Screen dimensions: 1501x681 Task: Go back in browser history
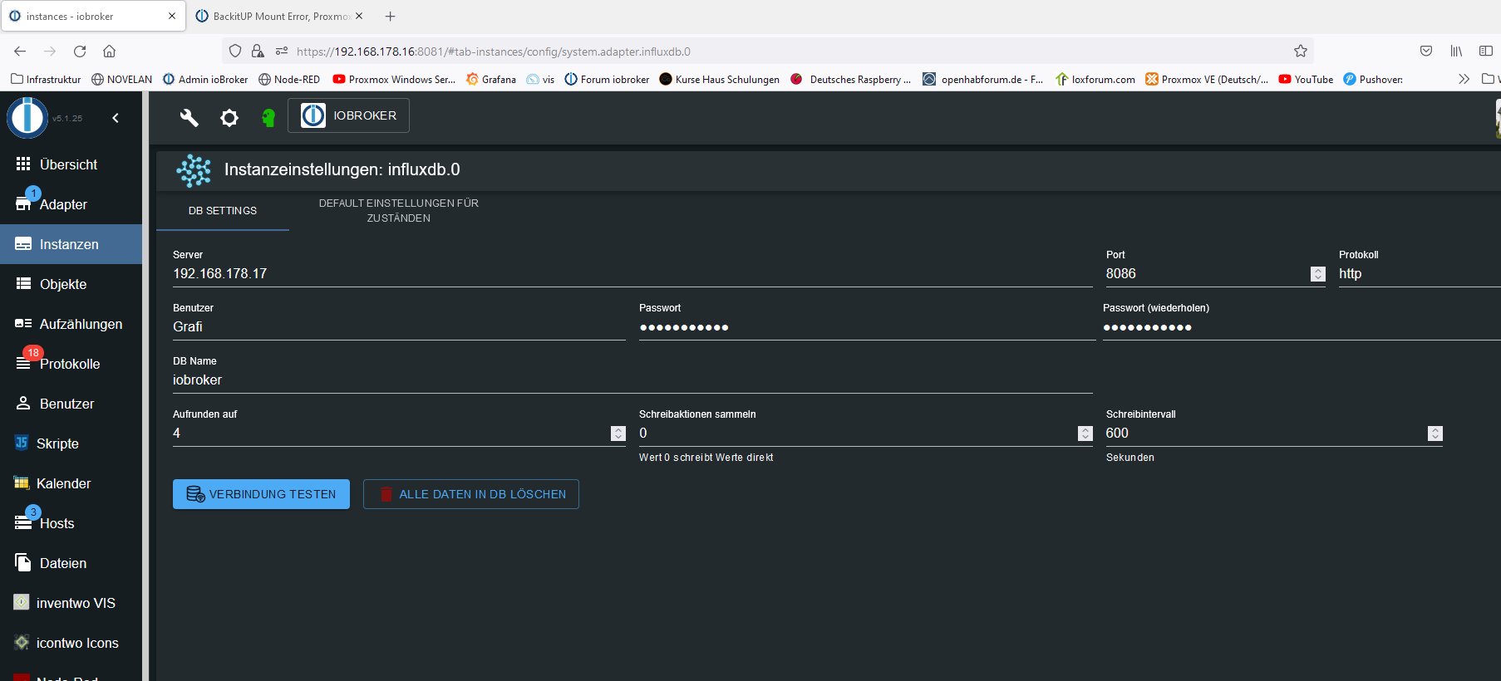pos(20,51)
